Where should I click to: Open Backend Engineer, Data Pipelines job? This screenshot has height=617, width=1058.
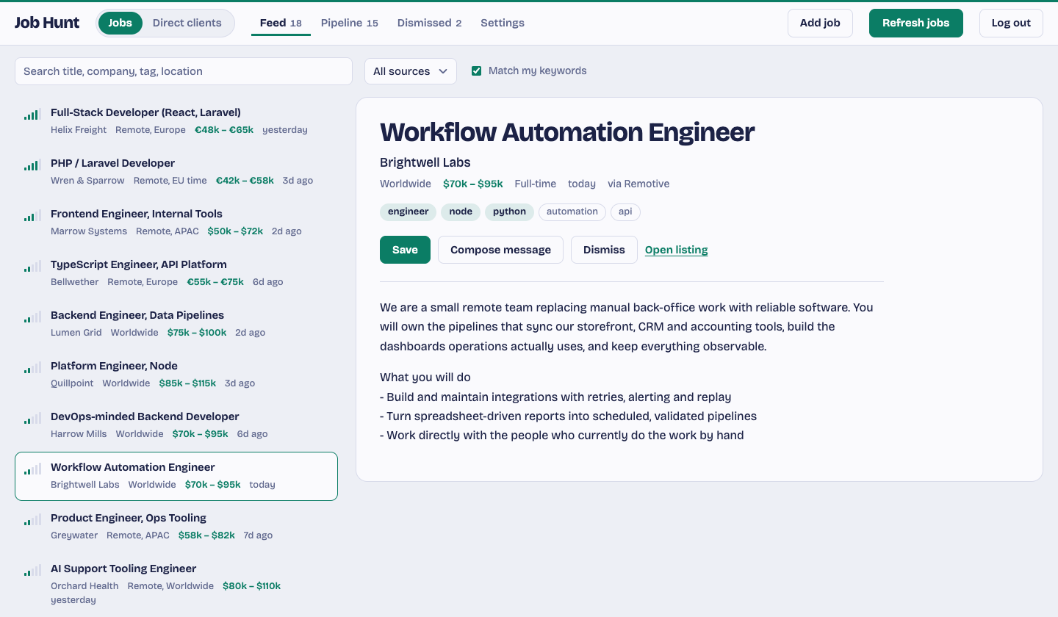click(x=176, y=323)
